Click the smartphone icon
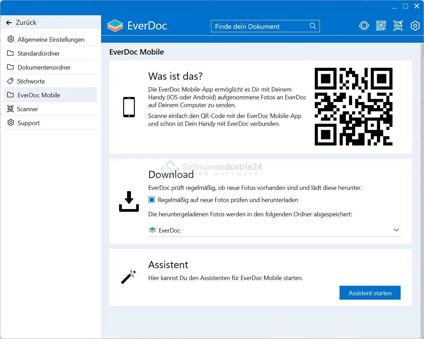Viewport: 424px width, 339px height. [129, 107]
